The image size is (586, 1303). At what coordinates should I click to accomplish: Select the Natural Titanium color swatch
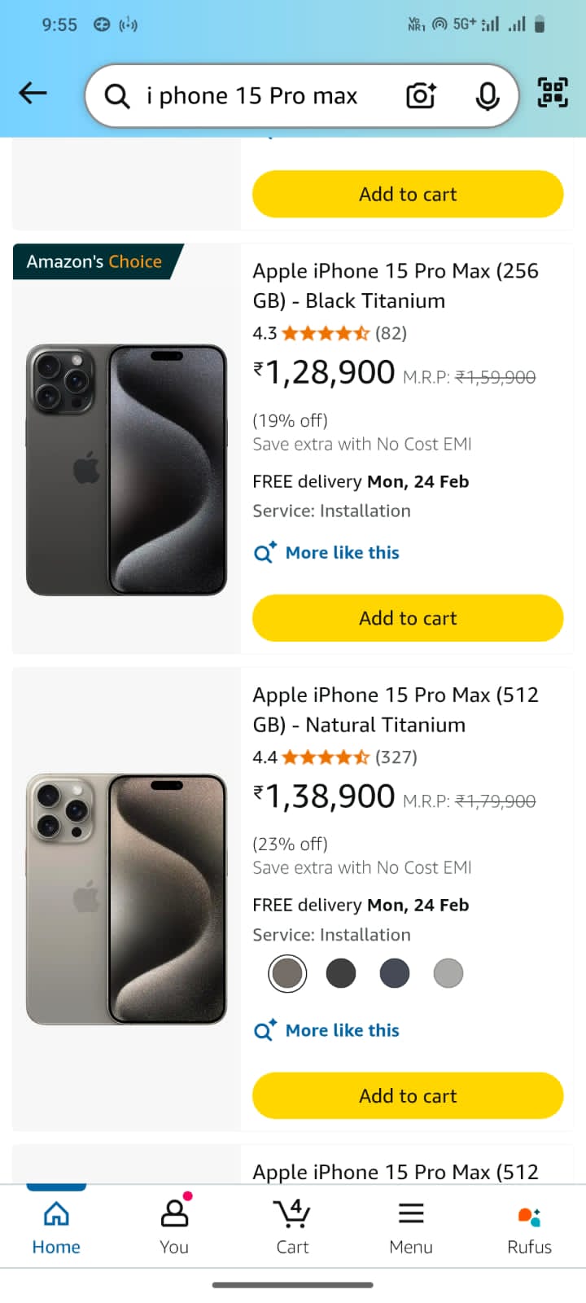(287, 973)
